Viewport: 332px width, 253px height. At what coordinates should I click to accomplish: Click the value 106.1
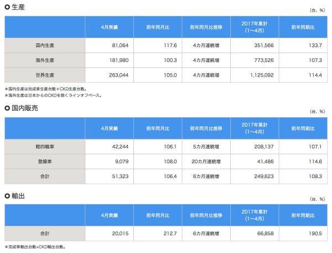[x=170, y=146]
